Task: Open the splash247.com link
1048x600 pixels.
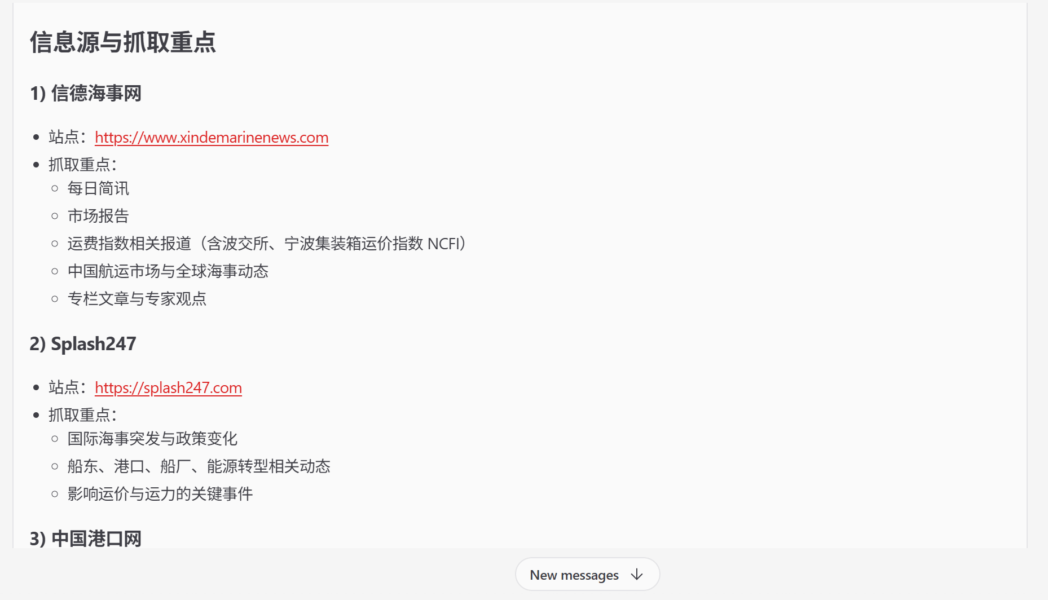Action: tap(168, 387)
